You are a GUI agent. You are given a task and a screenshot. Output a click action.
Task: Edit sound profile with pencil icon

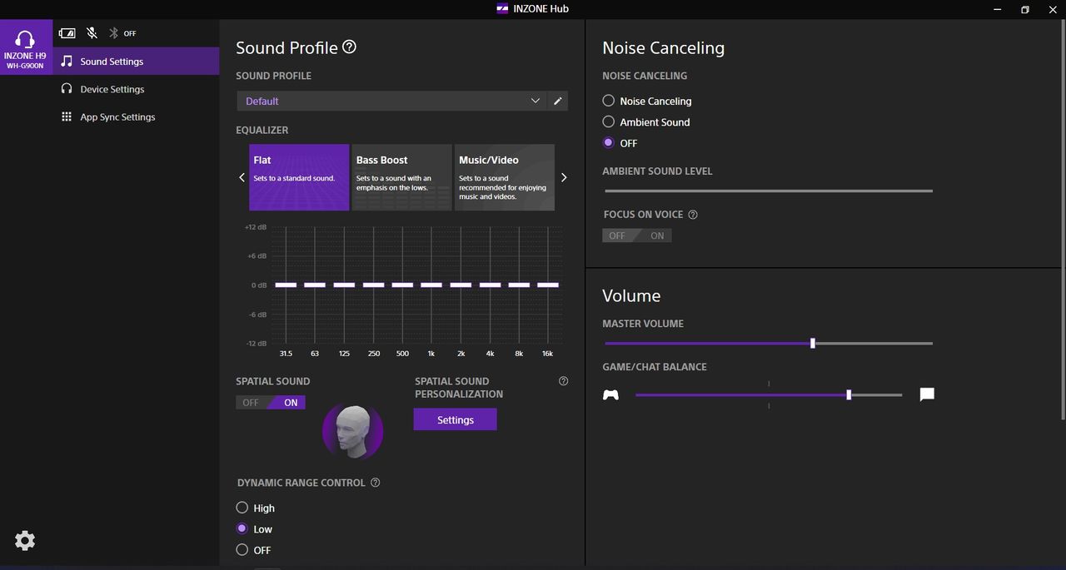(x=558, y=101)
